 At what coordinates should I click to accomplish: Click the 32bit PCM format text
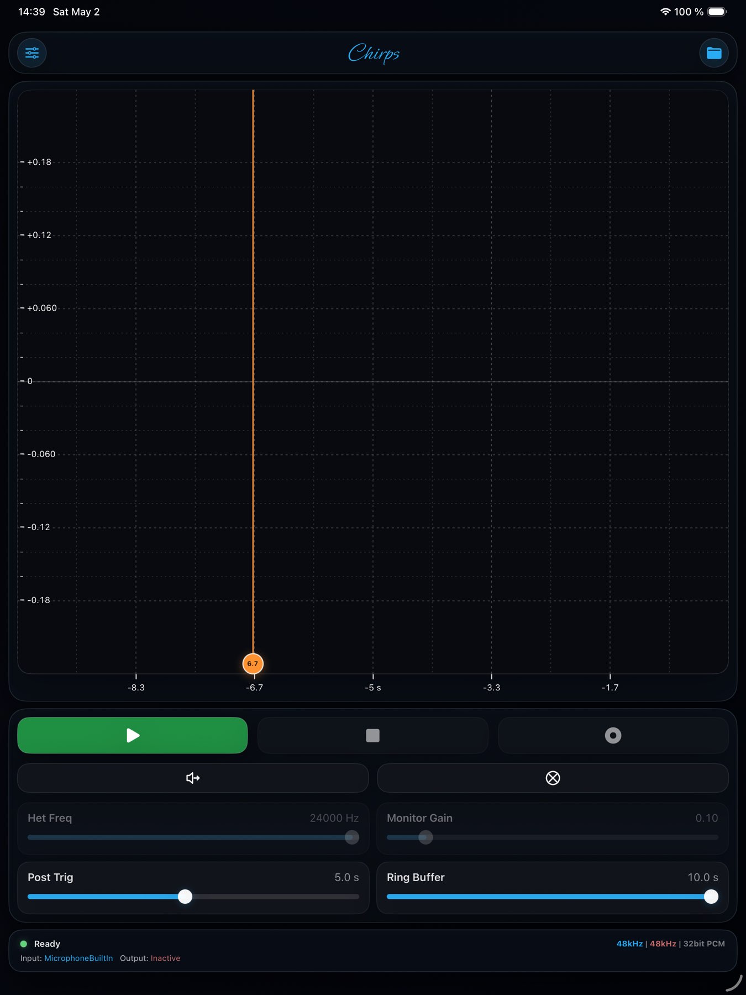704,944
